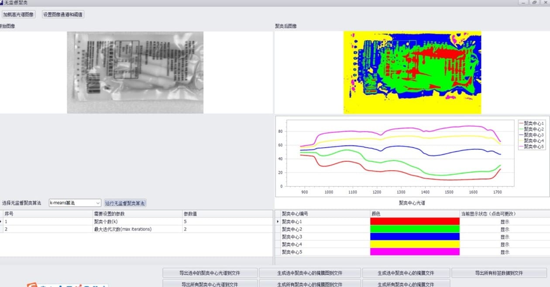This screenshot has height=287, width=550.
Task: Click the 导出选中的聚类中心光谱到文件 button
Action: point(210,273)
